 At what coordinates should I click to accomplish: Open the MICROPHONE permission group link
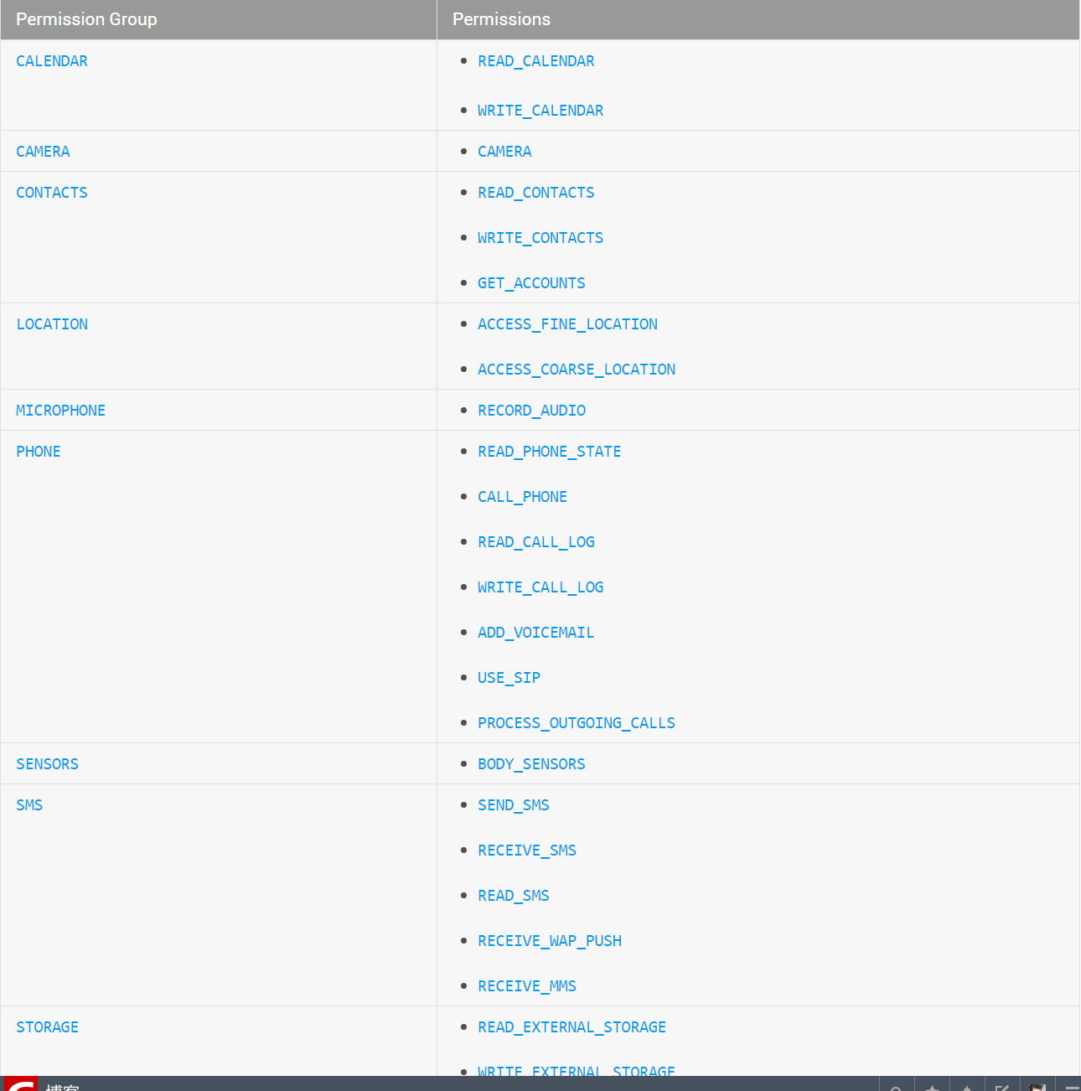tap(60, 411)
